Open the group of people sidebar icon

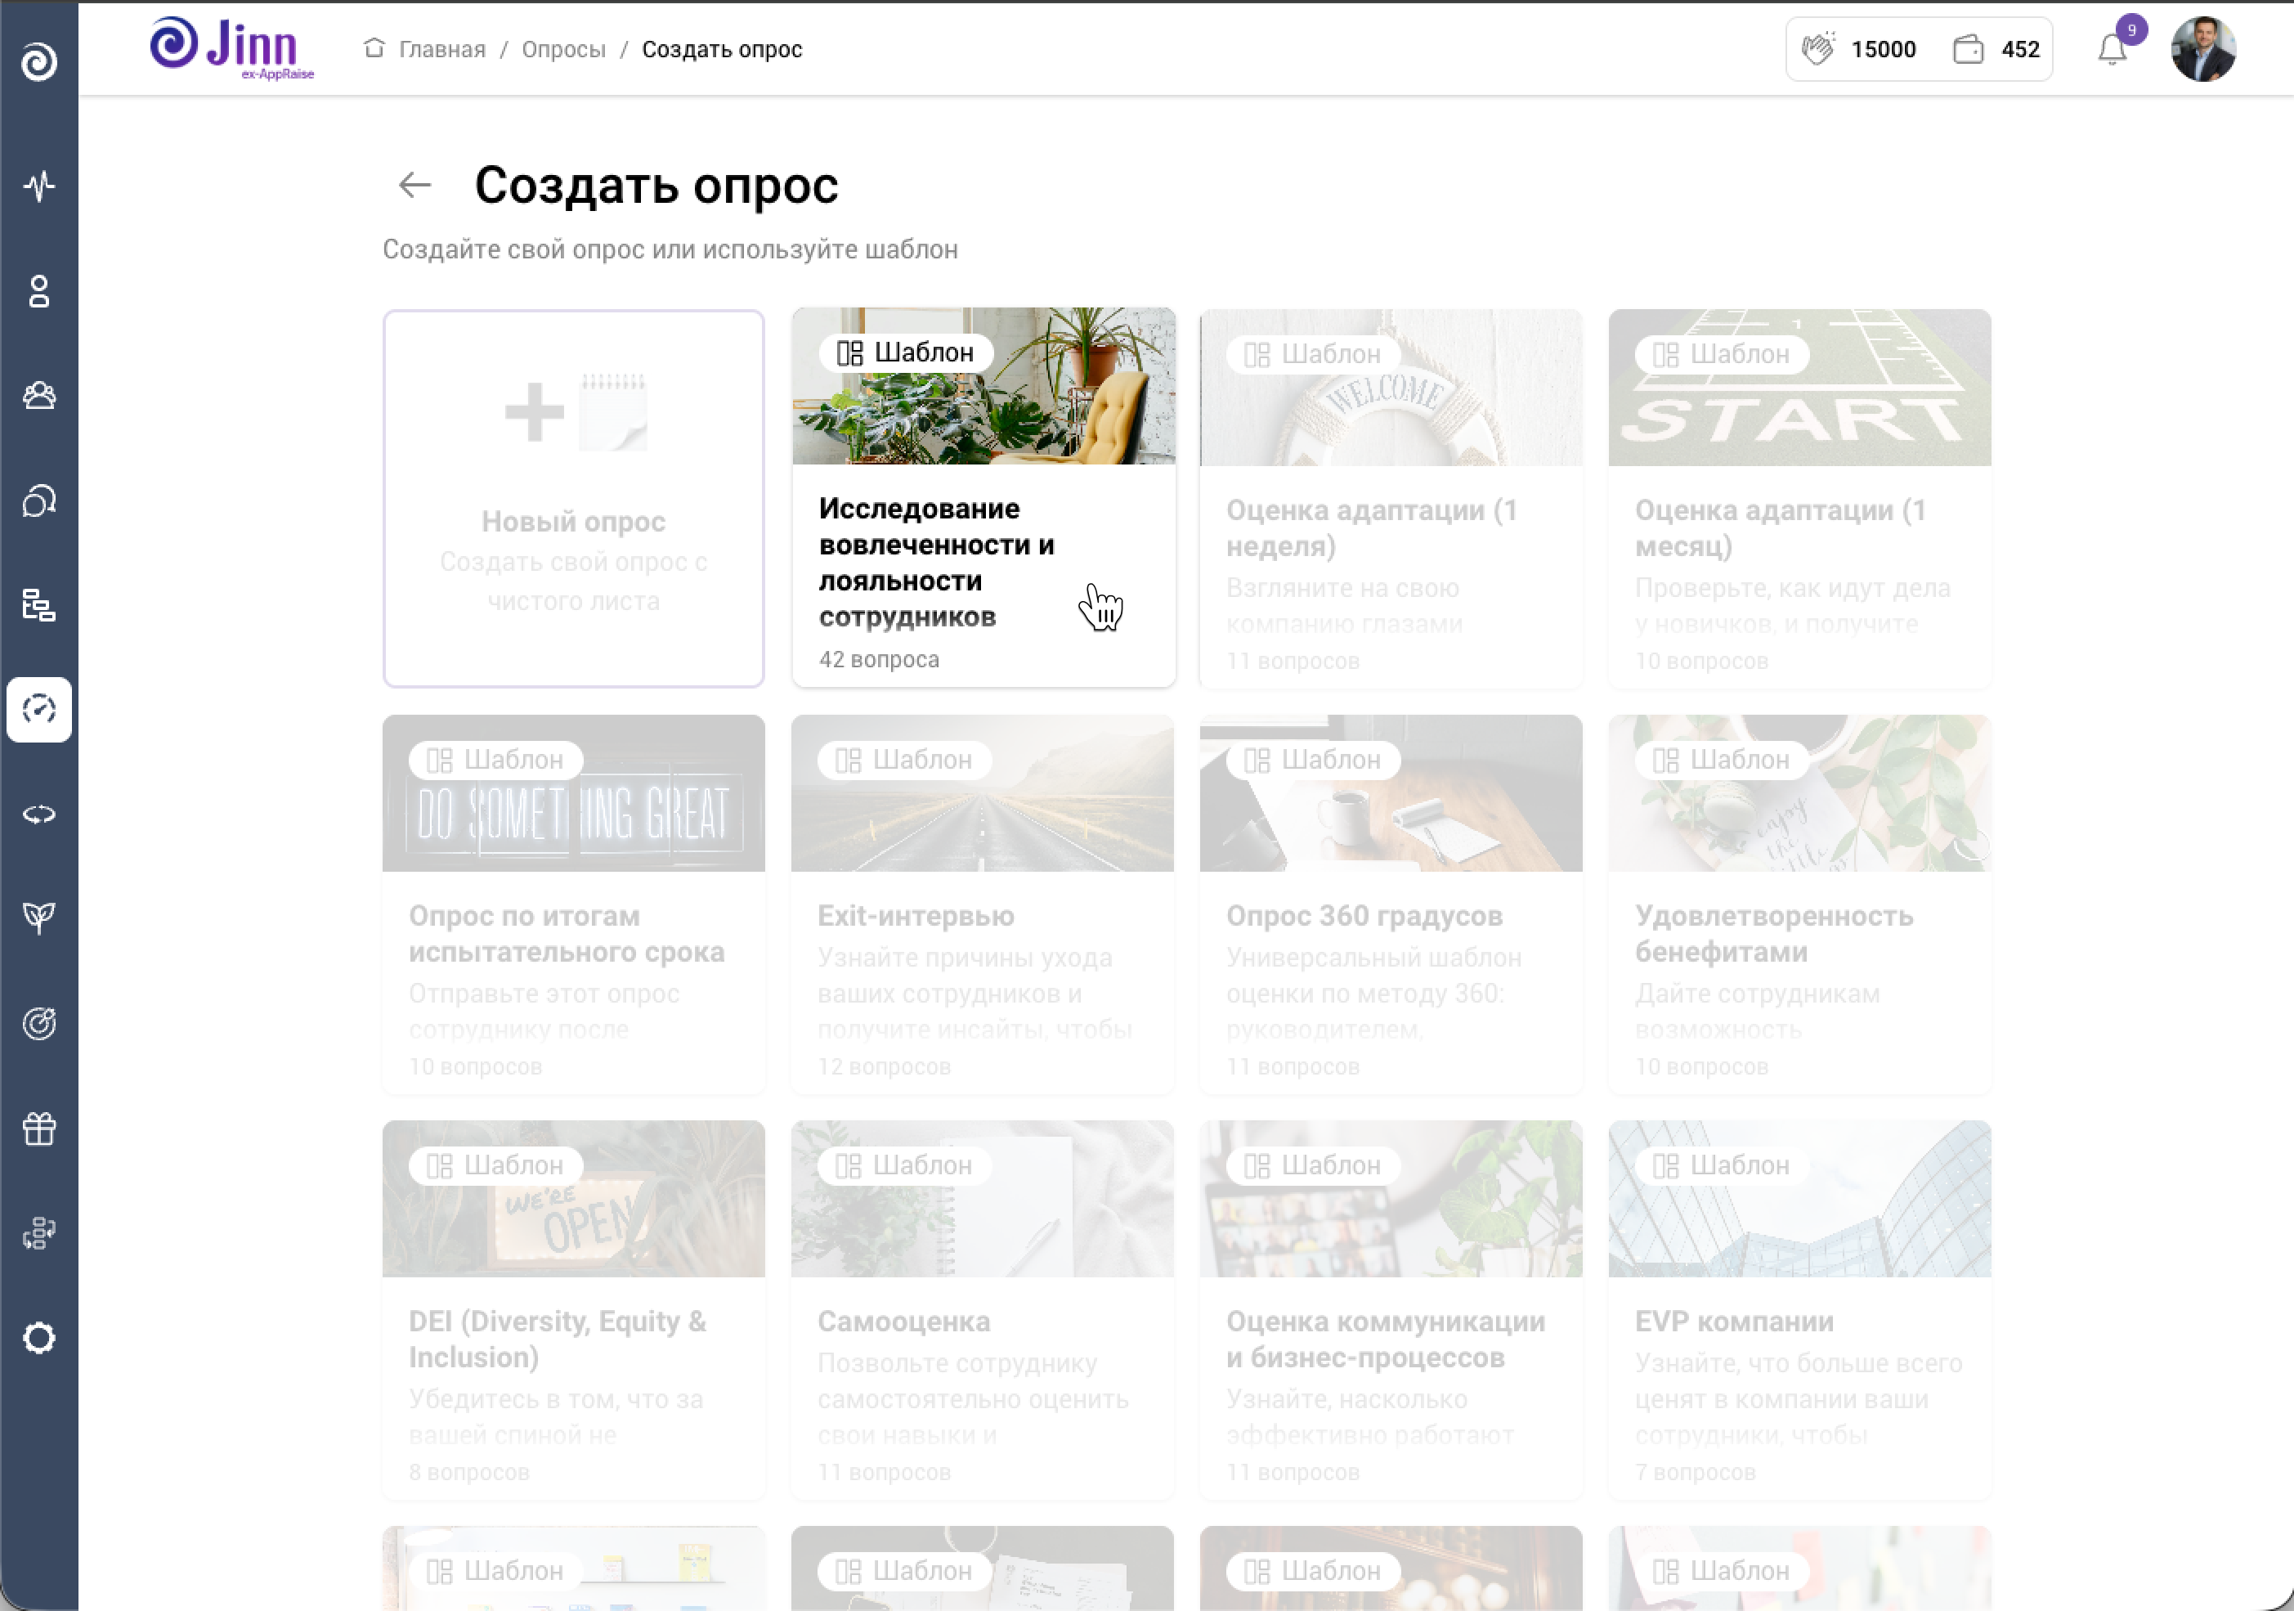pos(39,396)
